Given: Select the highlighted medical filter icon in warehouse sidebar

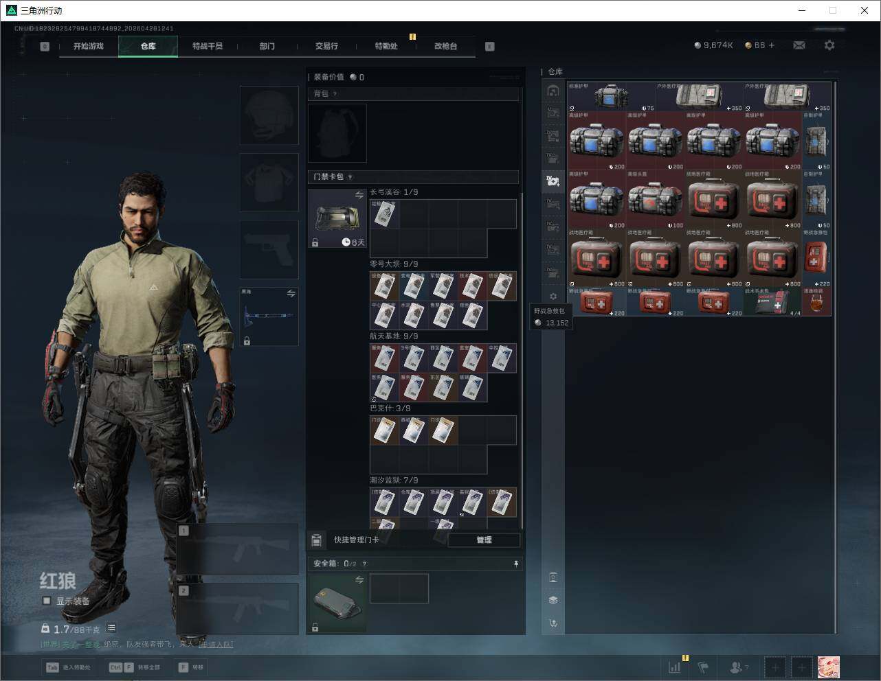Looking at the screenshot, I should [553, 181].
